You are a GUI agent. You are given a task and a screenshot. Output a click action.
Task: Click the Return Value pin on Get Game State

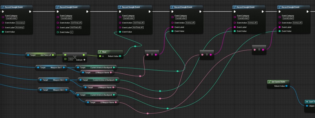(x=286, y=86)
